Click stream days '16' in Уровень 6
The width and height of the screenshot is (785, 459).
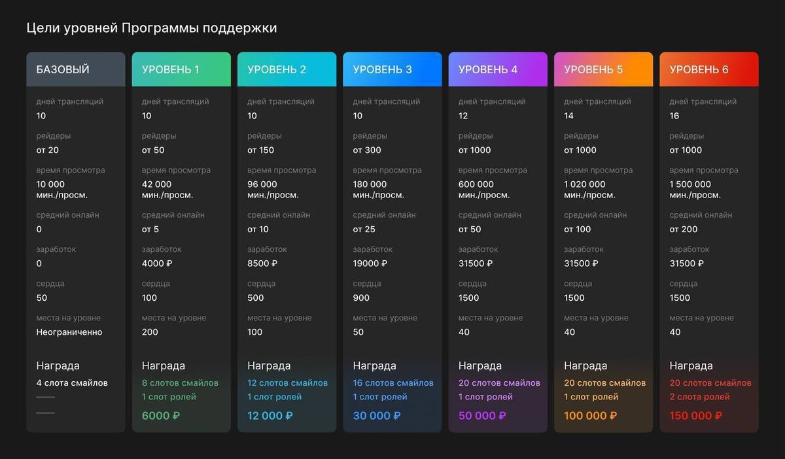(674, 116)
